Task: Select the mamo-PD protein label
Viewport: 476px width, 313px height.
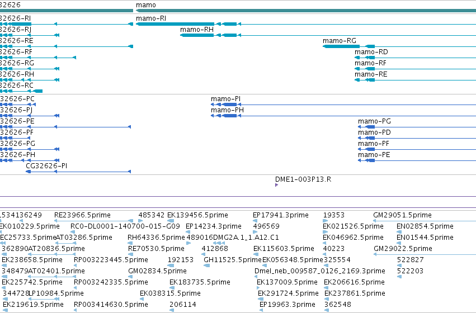Action: [374, 132]
